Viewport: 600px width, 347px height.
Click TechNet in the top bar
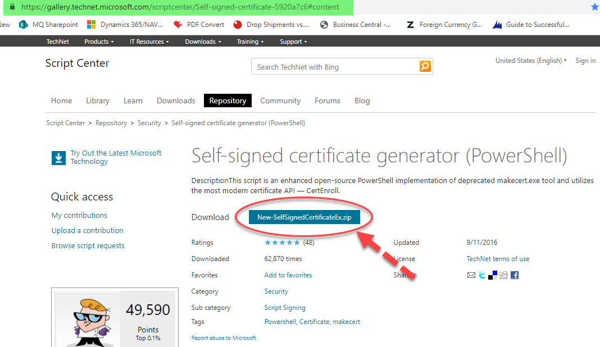pos(58,42)
